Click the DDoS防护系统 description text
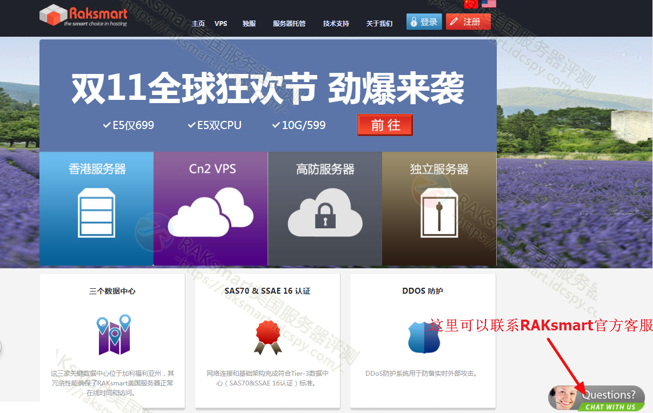This screenshot has width=653, height=413. pyautogui.click(x=423, y=373)
